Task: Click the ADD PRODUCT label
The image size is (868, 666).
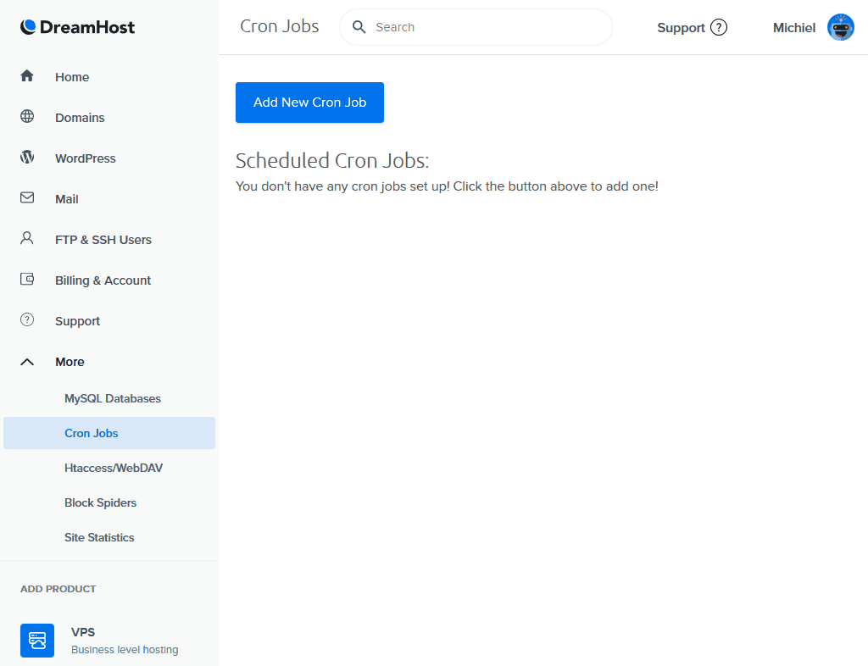Action: (x=58, y=589)
